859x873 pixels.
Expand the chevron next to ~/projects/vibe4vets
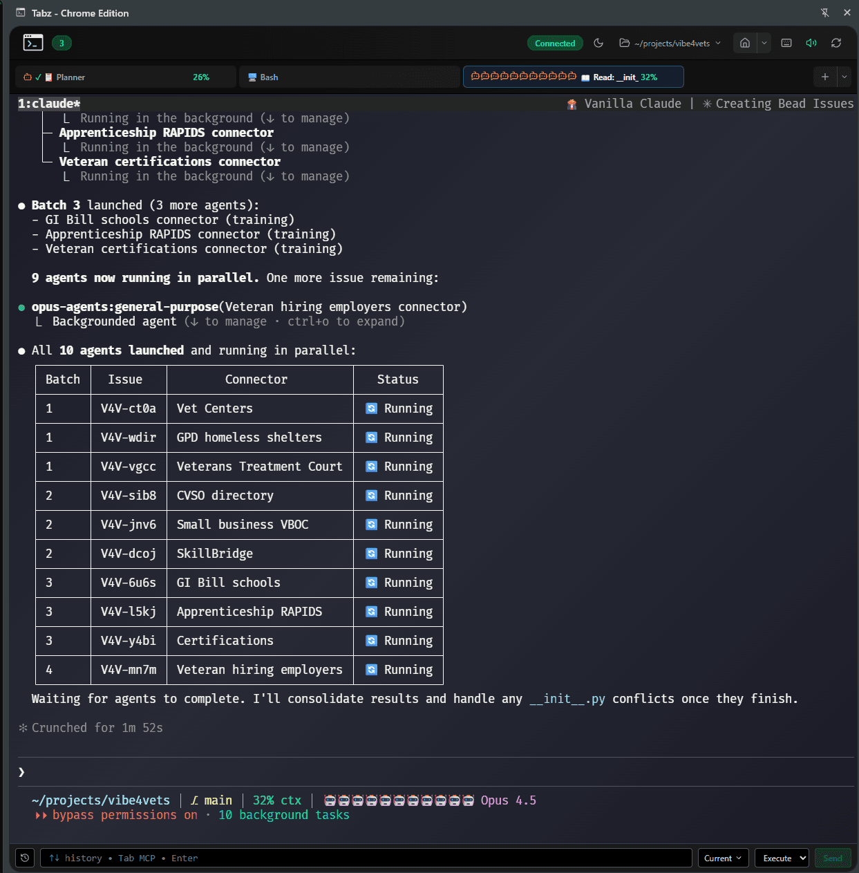[718, 42]
